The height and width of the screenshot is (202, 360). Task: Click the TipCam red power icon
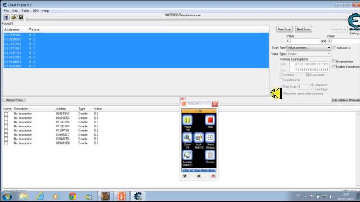(214, 176)
